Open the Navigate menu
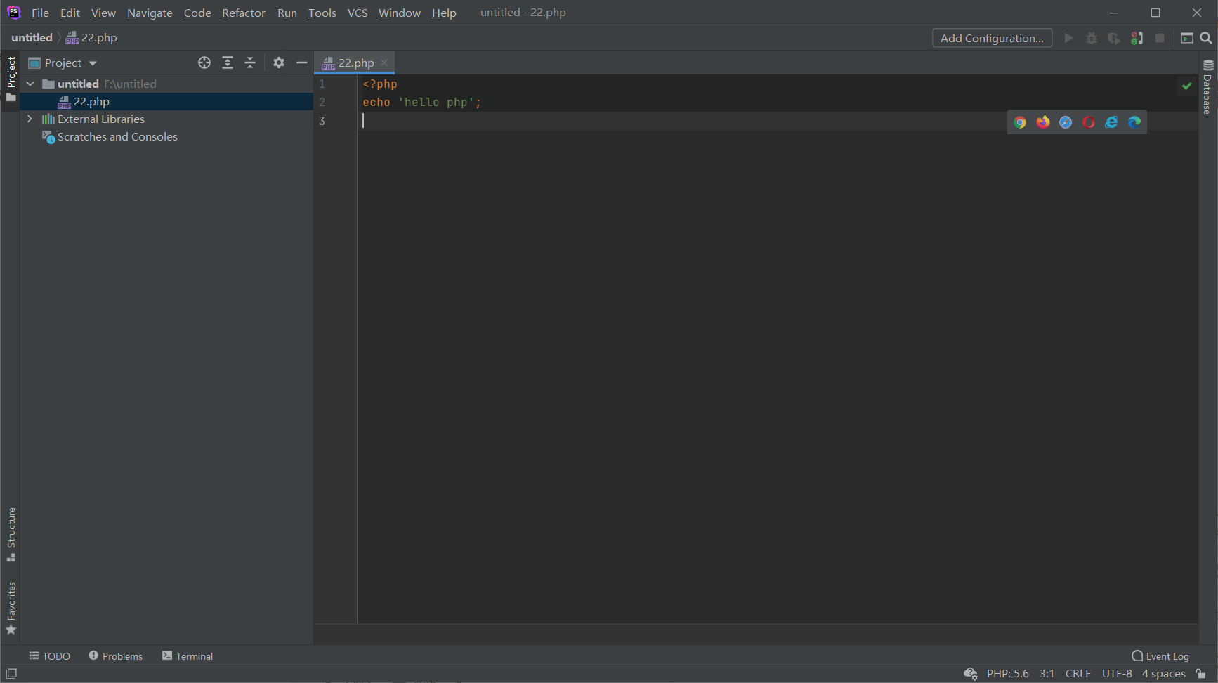This screenshot has width=1218, height=683. pyautogui.click(x=150, y=13)
